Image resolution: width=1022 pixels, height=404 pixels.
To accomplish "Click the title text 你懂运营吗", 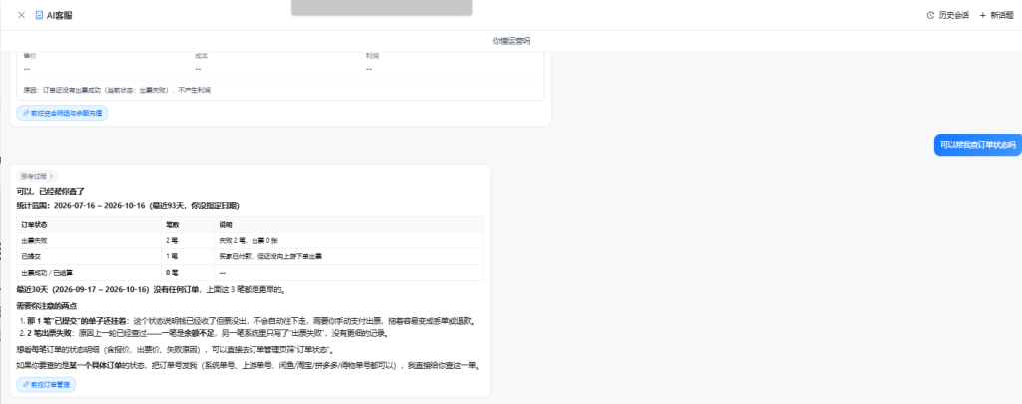I will tap(511, 41).
